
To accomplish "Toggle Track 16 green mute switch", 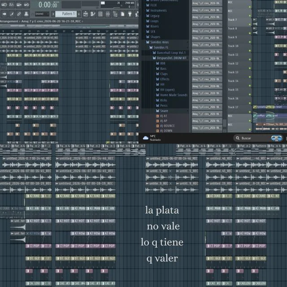I will pos(250,103).
